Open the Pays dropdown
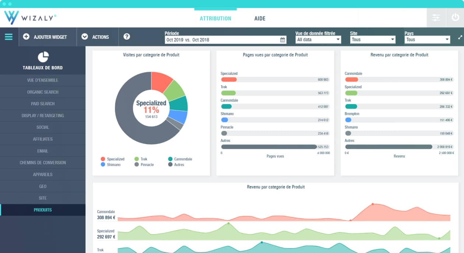The image size is (464, 253). pos(427,40)
